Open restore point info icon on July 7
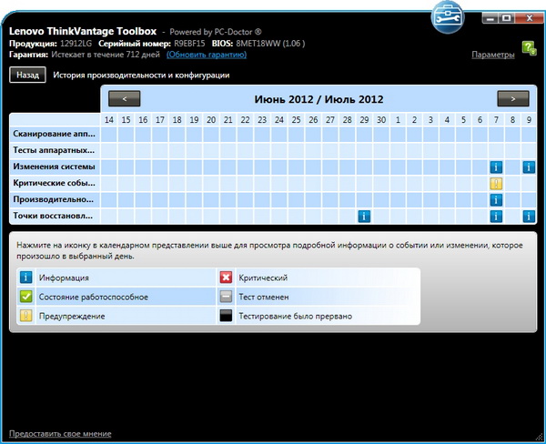 pos(496,217)
